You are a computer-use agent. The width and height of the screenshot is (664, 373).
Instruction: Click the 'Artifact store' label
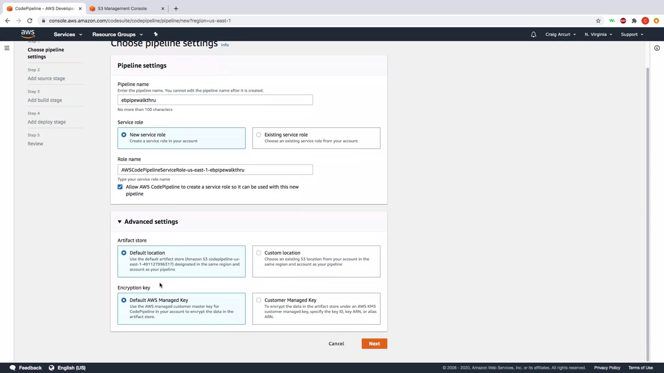pyautogui.click(x=132, y=240)
